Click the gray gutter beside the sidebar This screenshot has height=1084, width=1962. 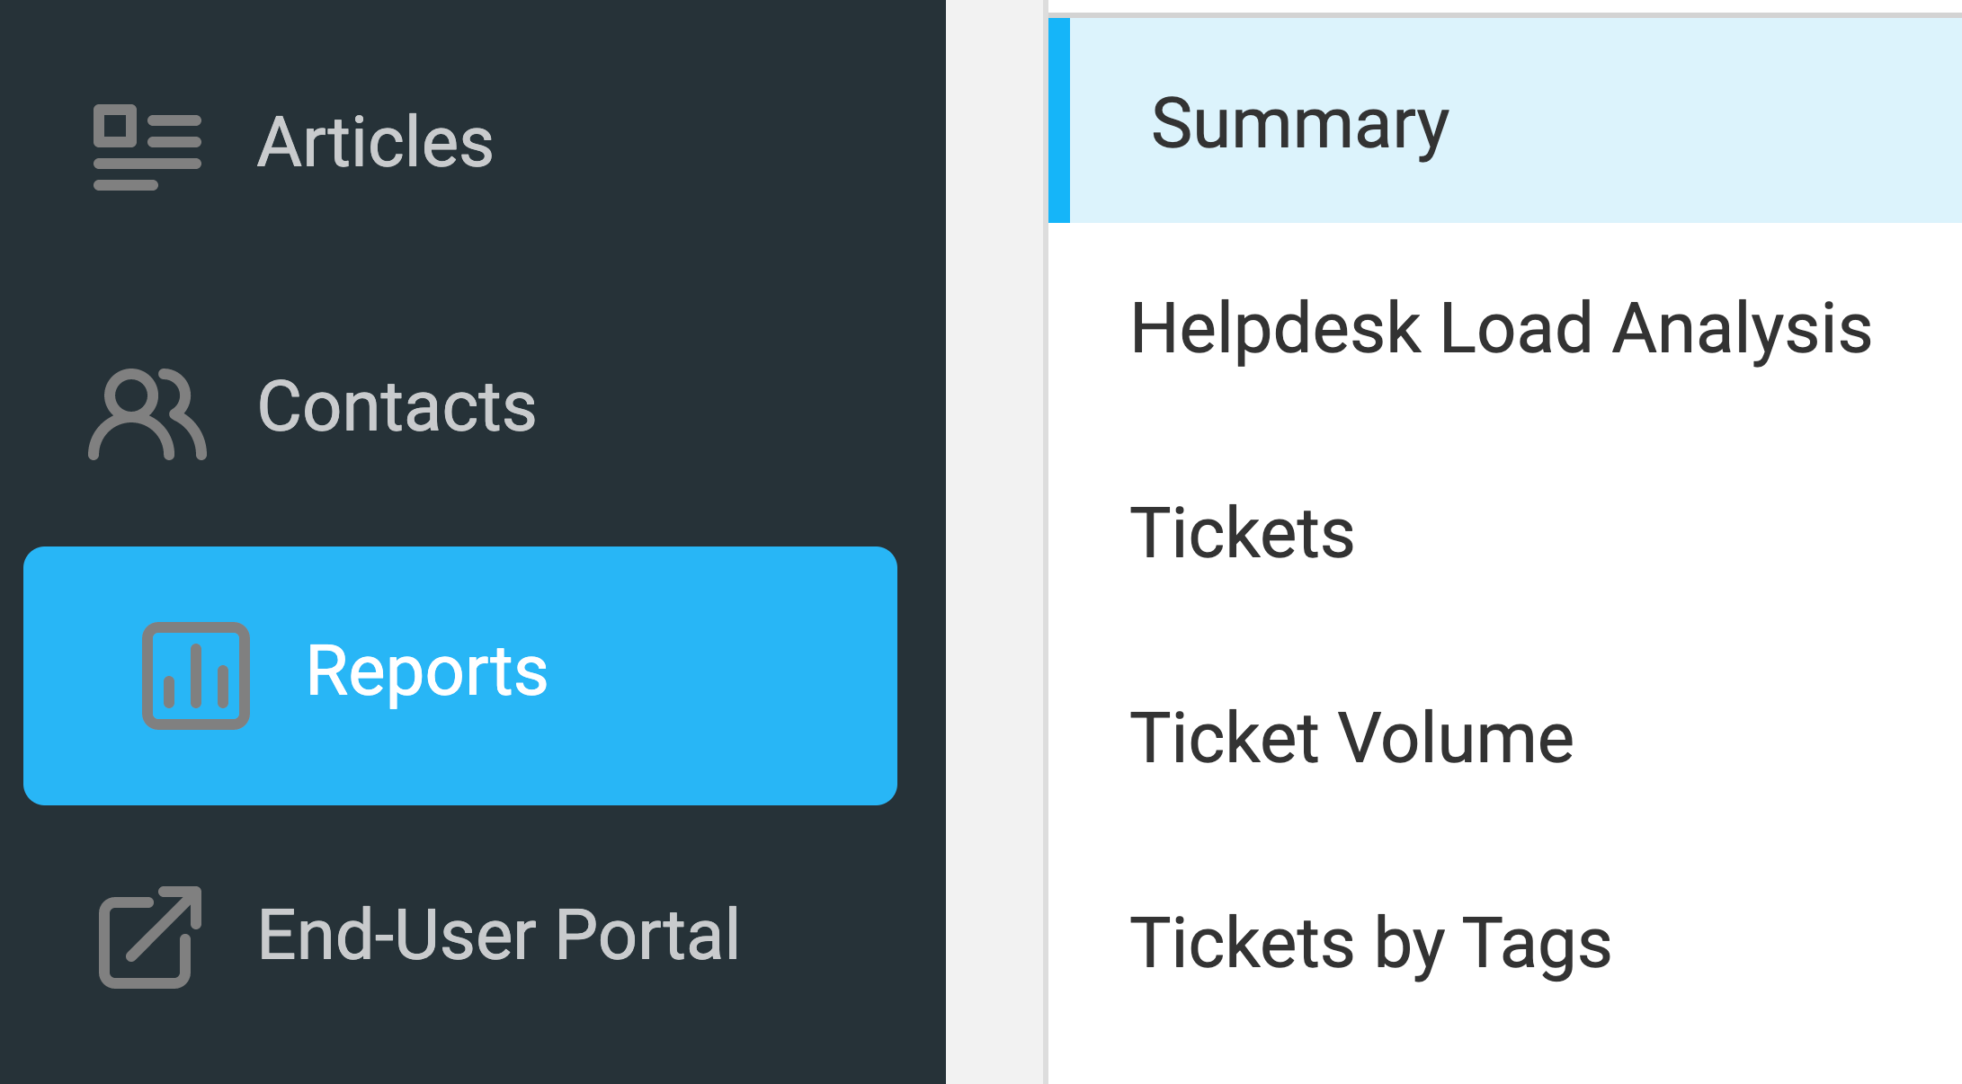click(x=994, y=539)
